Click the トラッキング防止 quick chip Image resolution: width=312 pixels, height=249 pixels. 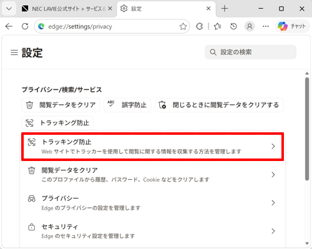point(57,123)
